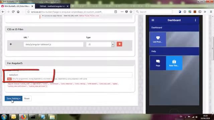
Task: Show hidden system tray icons
Action: click(x=185, y=117)
